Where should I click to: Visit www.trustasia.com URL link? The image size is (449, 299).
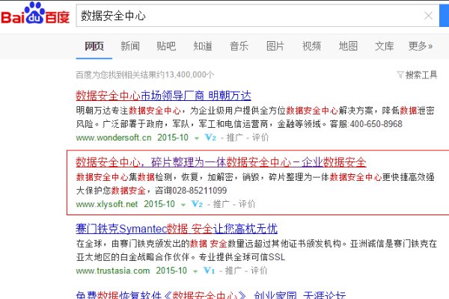pyautogui.click(x=113, y=271)
